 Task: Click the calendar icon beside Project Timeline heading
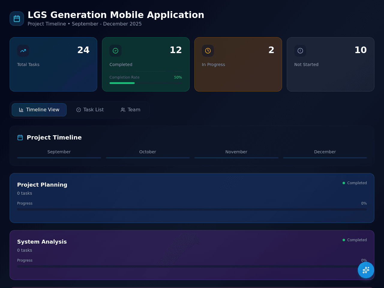20,137
